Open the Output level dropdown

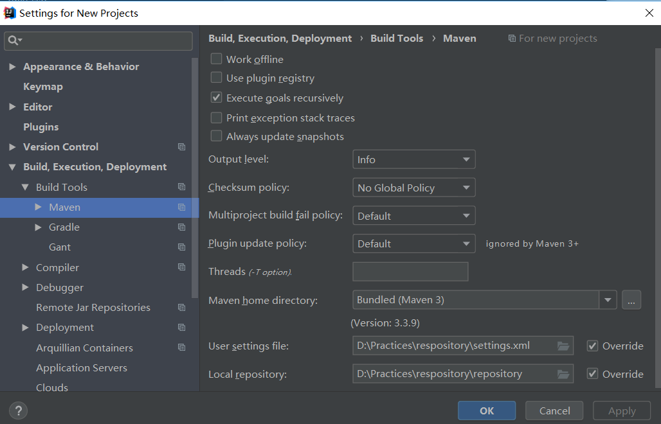413,159
